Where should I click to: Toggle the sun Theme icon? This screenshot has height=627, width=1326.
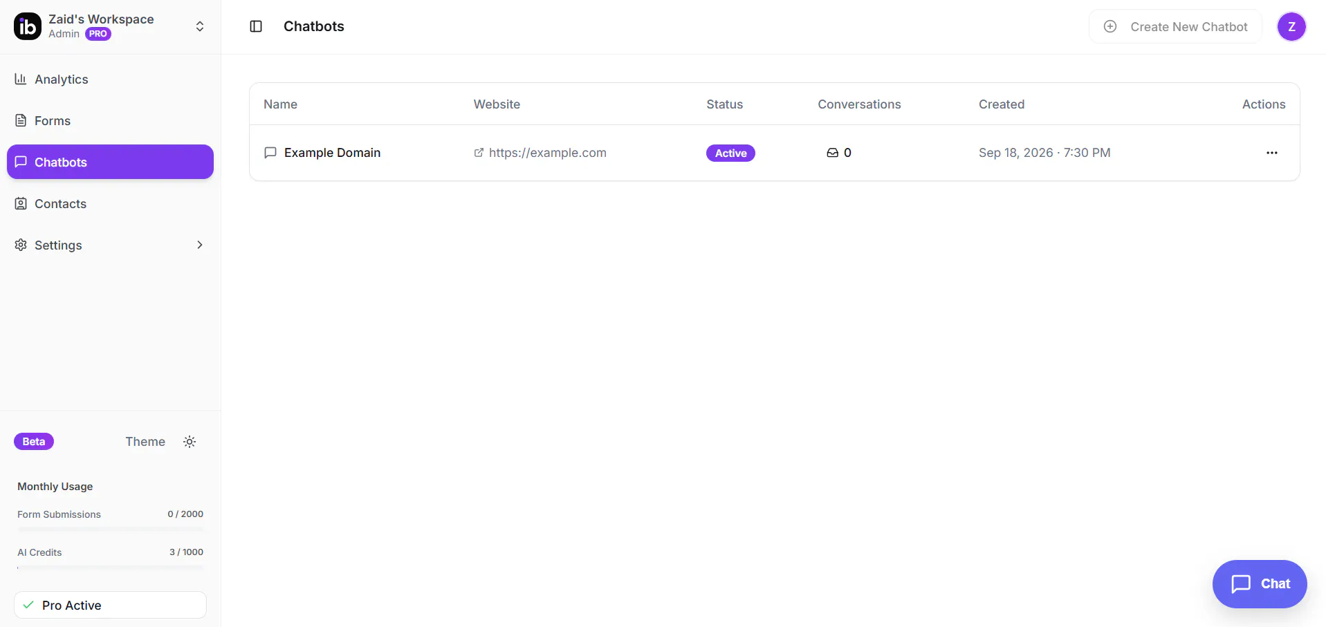(x=190, y=442)
